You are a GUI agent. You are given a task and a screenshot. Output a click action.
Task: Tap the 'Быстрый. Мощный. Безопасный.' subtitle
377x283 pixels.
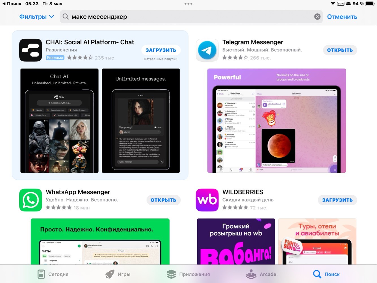[x=262, y=50]
